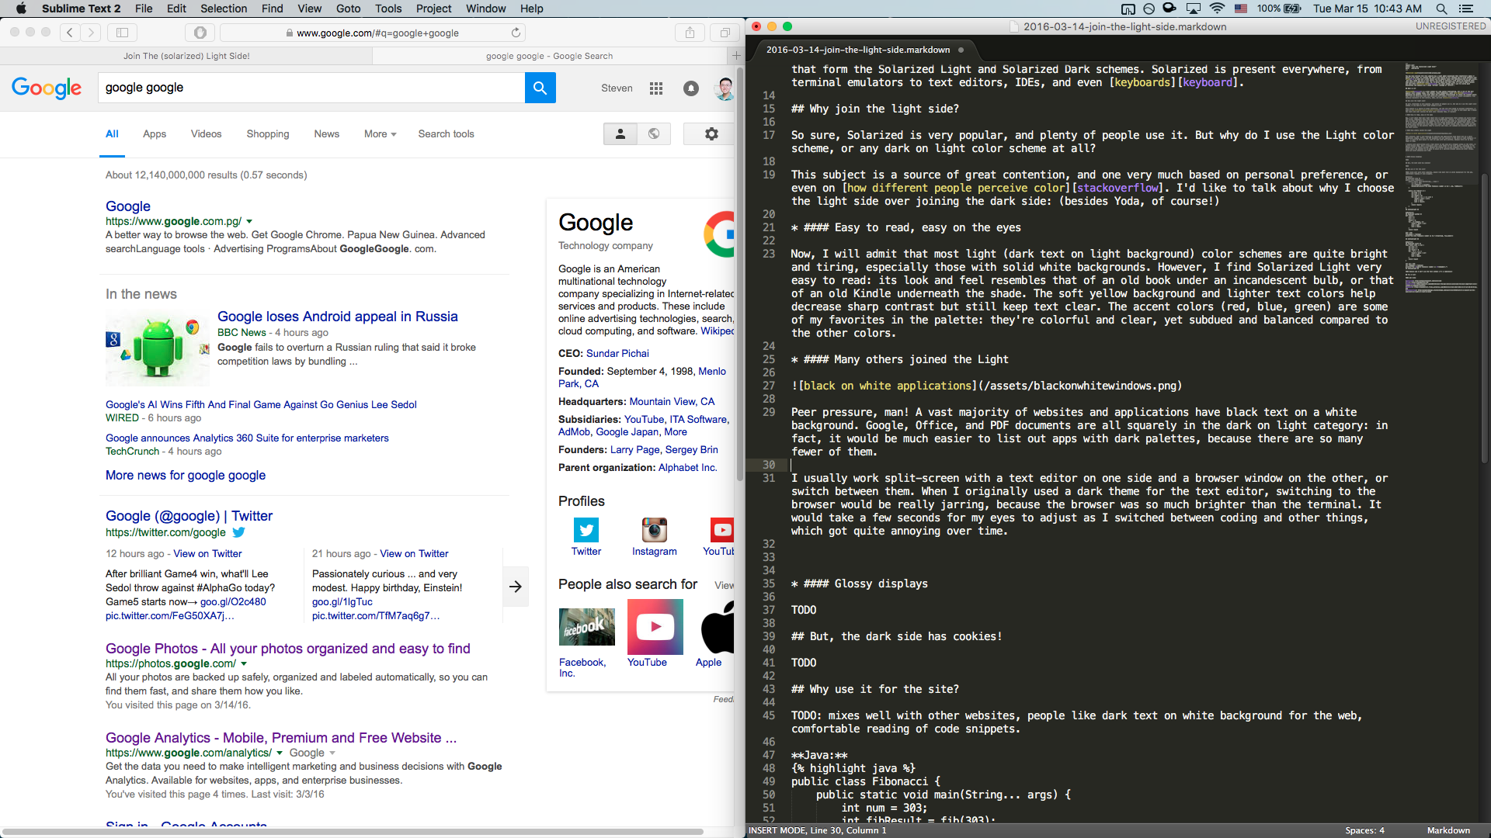Open the Google account profile avatar
This screenshot has width=1491, height=838.
point(725,88)
